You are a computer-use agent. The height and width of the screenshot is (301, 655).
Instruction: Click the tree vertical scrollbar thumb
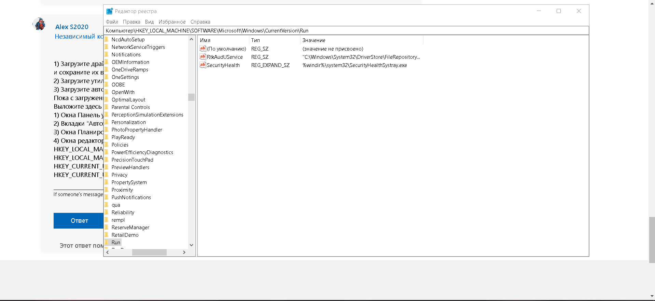click(191, 97)
